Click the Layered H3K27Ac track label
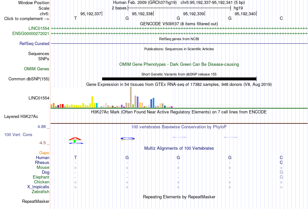The width and height of the screenshot is (308, 209). [21, 117]
